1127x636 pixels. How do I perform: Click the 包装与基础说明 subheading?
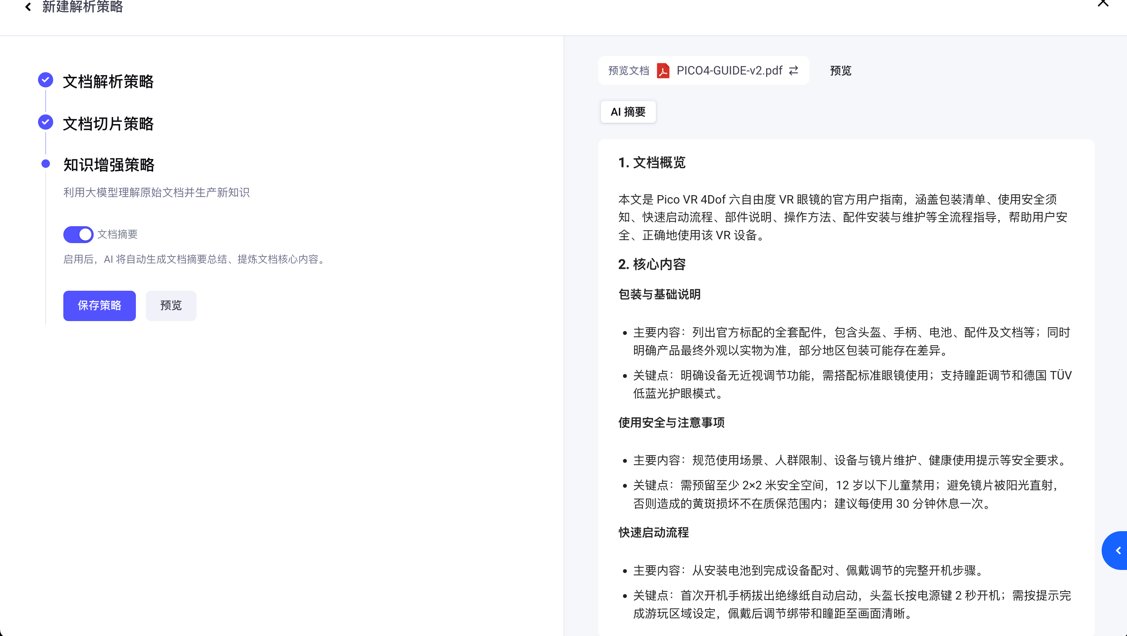(x=659, y=294)
